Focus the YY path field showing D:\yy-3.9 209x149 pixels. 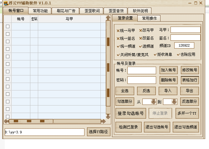(44, 132)
